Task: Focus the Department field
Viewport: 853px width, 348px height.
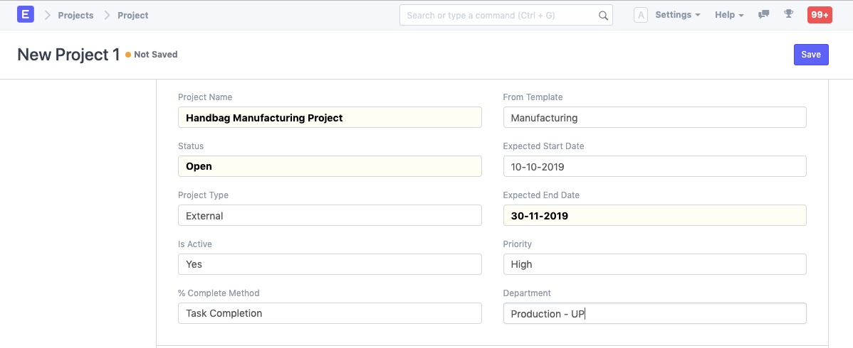Action: [x=654, y=313]
